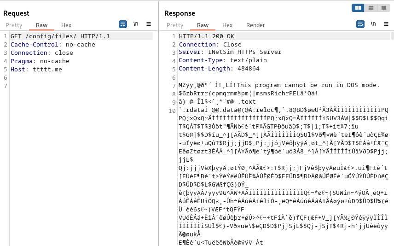Switch to Request Raw tab

(x=41, y=25)
